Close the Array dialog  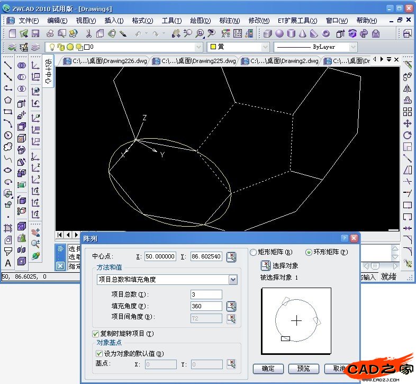click(x=354, y=238)
